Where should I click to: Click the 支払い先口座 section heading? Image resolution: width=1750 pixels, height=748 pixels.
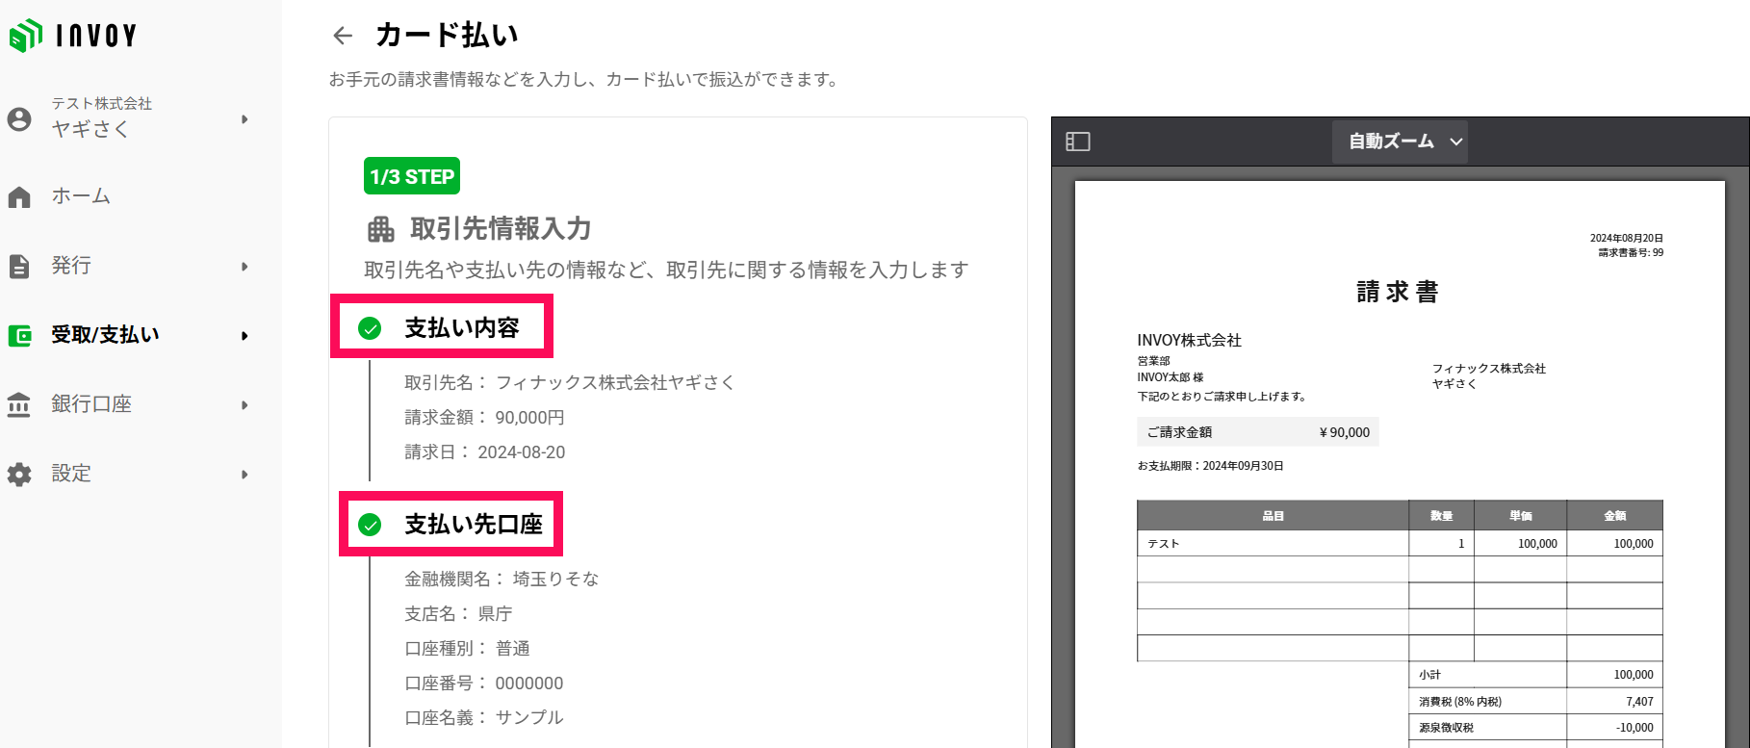coord(474,525)
